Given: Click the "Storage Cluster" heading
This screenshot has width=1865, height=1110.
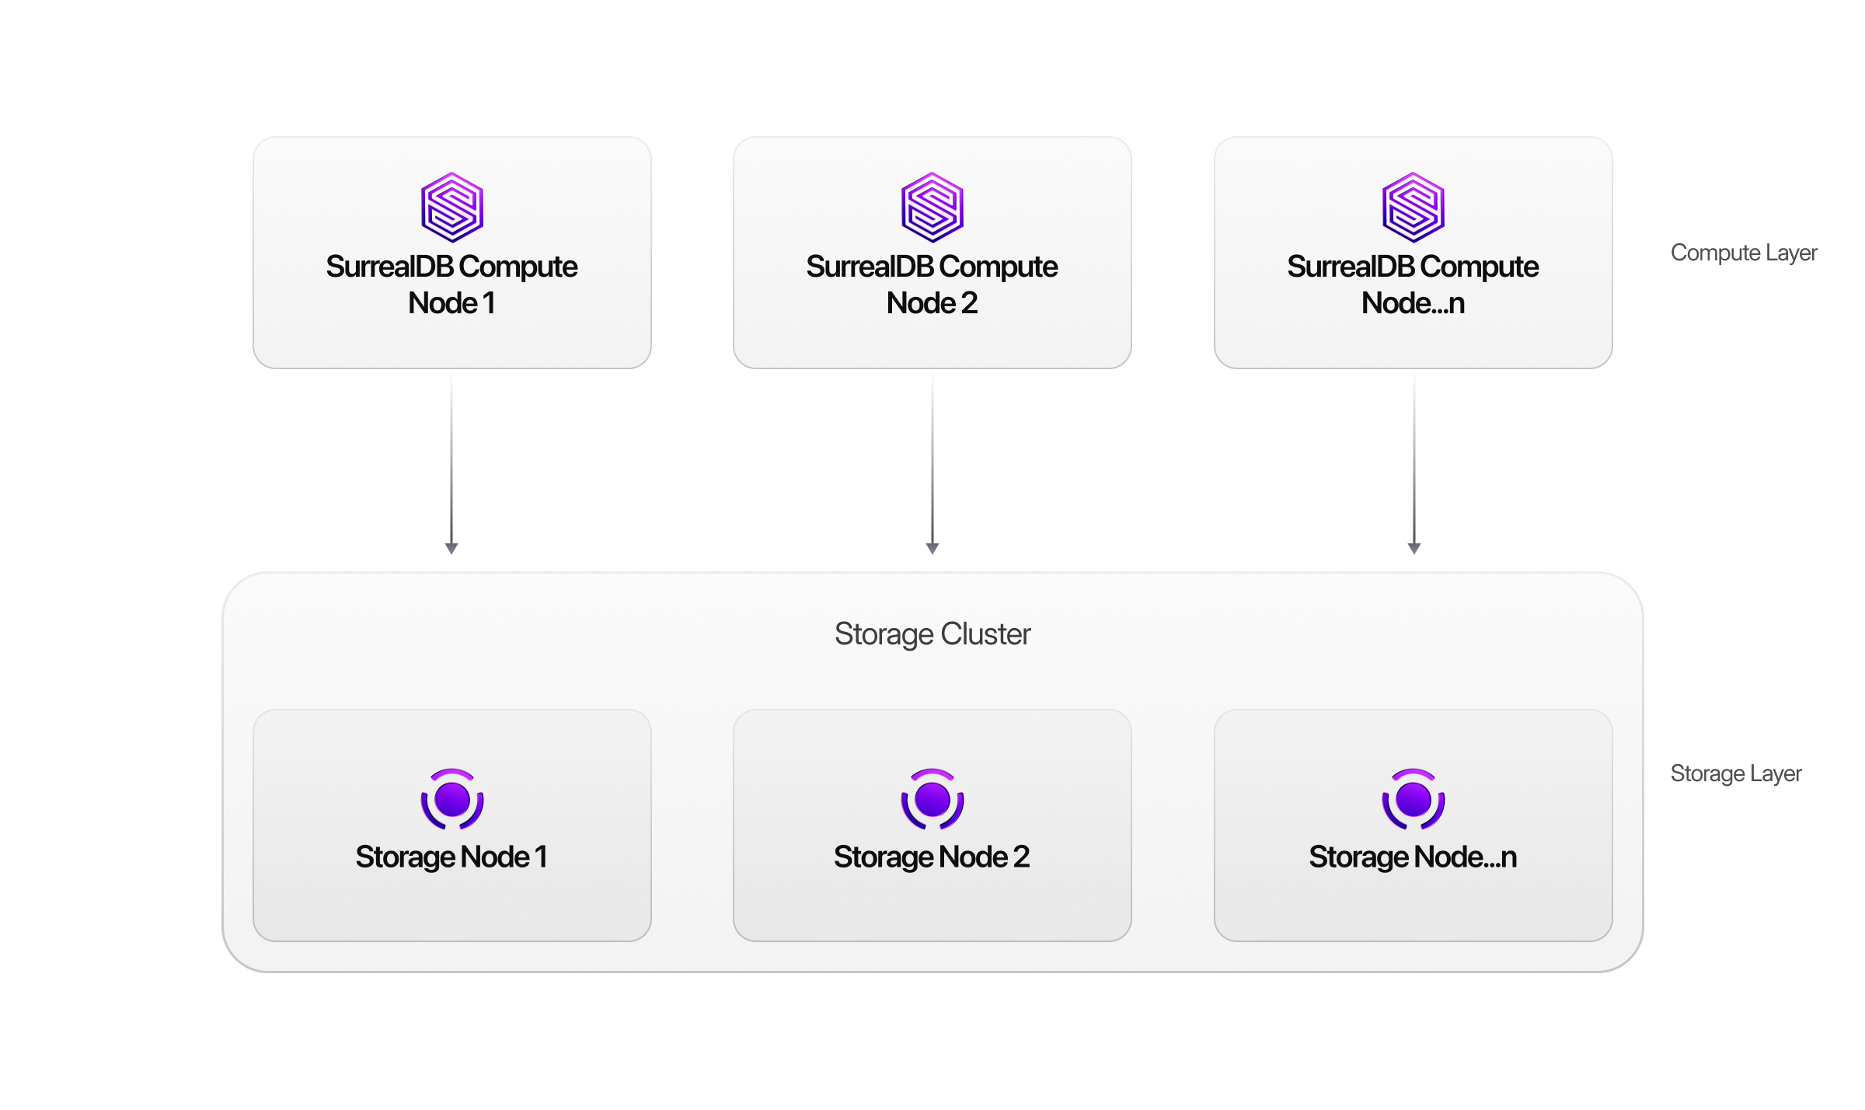Looking at the screenshot, I should tap(932, 634).
